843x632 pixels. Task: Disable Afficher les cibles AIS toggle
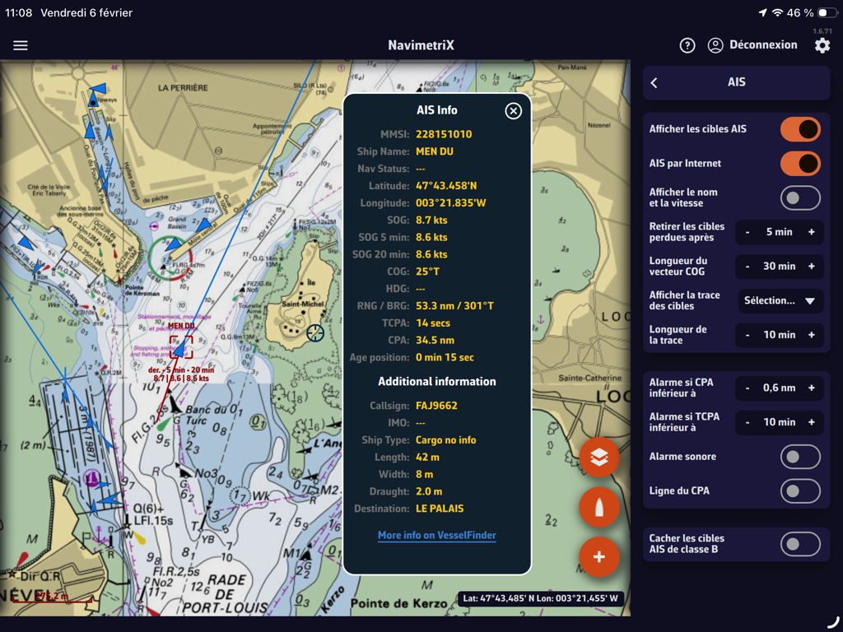point(800,129)
